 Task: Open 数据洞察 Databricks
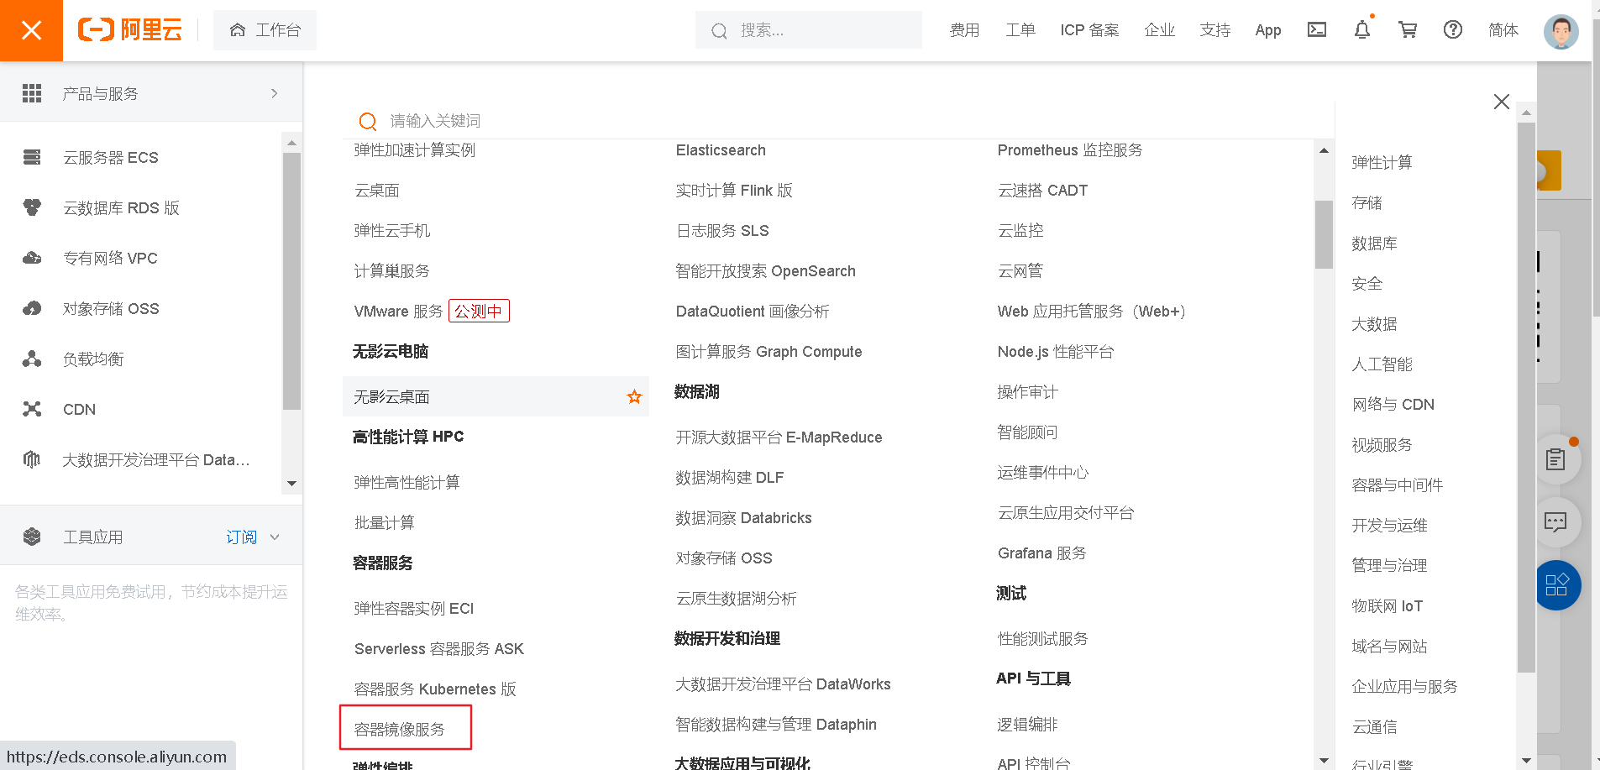pos(743,517)
